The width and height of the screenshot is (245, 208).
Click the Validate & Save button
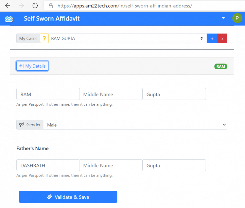(68, 197)
